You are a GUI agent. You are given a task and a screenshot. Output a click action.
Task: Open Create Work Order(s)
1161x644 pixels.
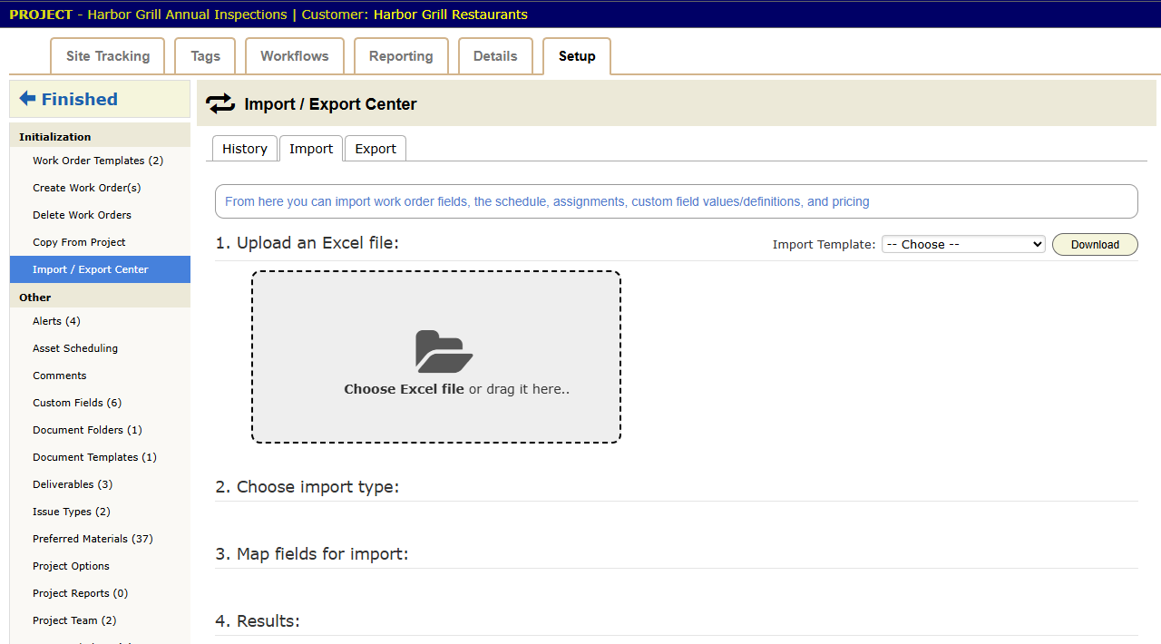[x=100, y=188]
